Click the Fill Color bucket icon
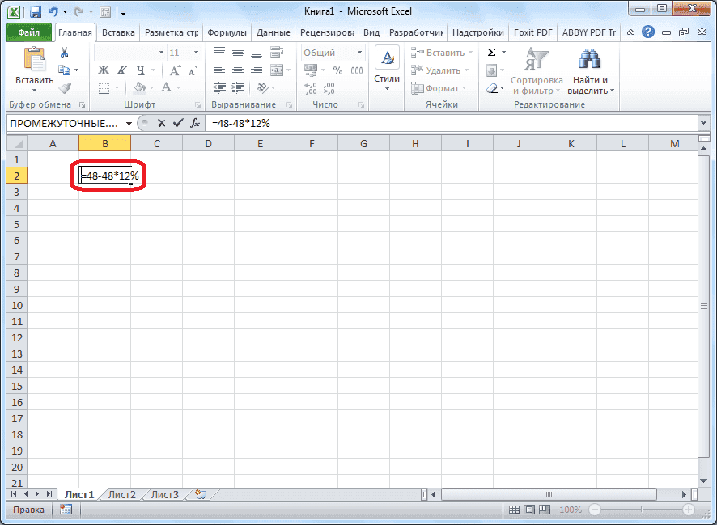 pyautogui.click(x=139, y=87)
